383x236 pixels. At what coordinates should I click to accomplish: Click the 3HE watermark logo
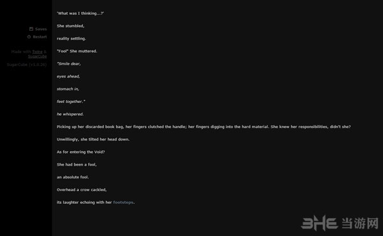coord(319,223)
